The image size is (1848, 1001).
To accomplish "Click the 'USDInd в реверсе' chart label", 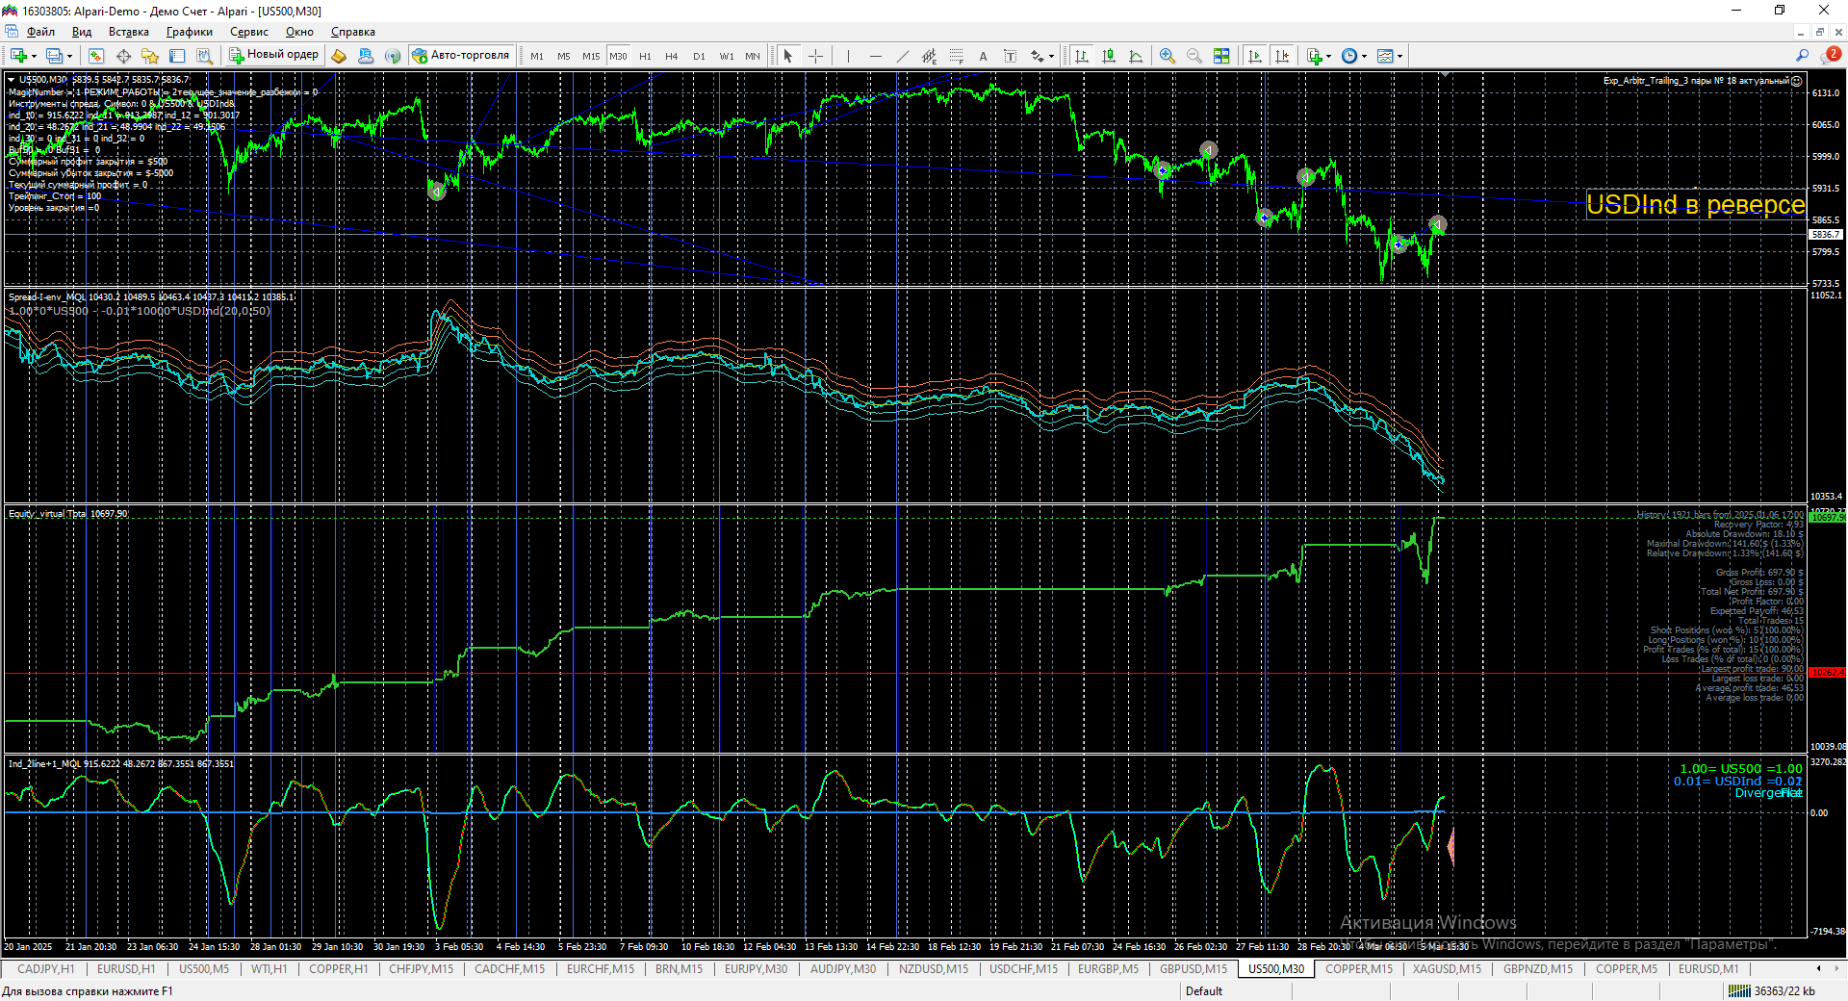I will pos(1695,205).
